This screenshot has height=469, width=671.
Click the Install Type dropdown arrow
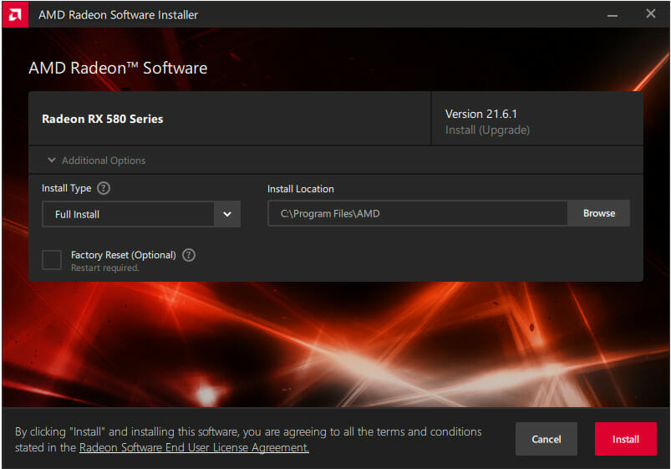click(x=227, y=214)
